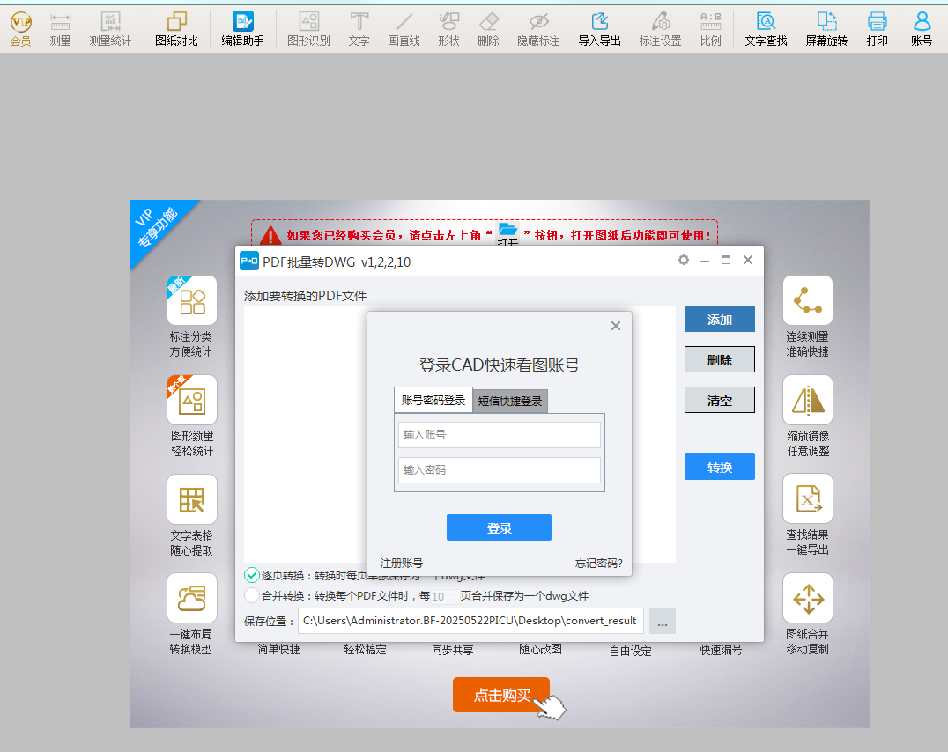The image size is (948, 752).
Task: Launch the 编辑助手 tool
Action: point(242,29)
